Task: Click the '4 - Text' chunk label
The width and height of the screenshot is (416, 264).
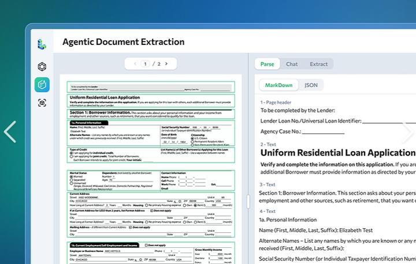Action: tap(267, 212)
